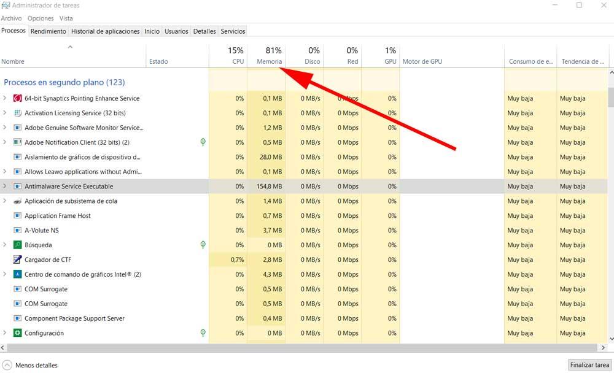Click the Allows Leawo applications icon
Viewport: 614px width, 373px height.
[17, 172]
